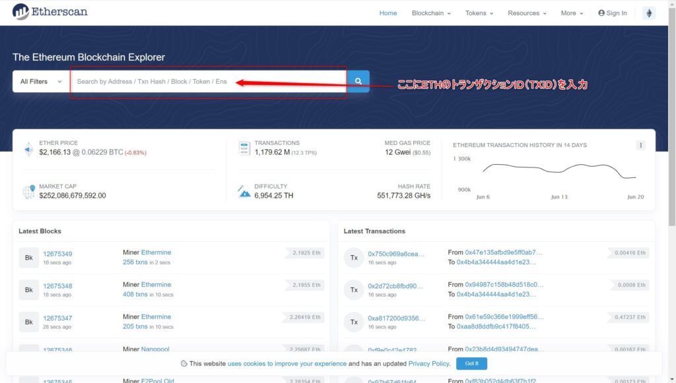The width and height of the screenshot is (676, 383).
Task: Open block 12675348
Action: coord(58,286)
